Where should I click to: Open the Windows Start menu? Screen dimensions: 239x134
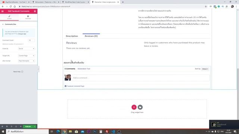click(3, 131)
